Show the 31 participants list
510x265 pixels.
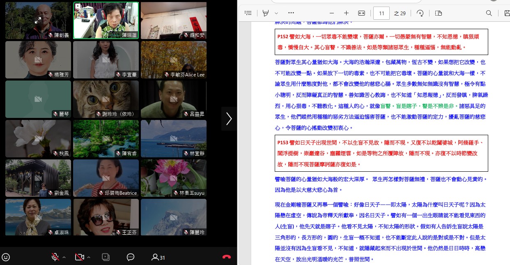[x=158, y=257]
